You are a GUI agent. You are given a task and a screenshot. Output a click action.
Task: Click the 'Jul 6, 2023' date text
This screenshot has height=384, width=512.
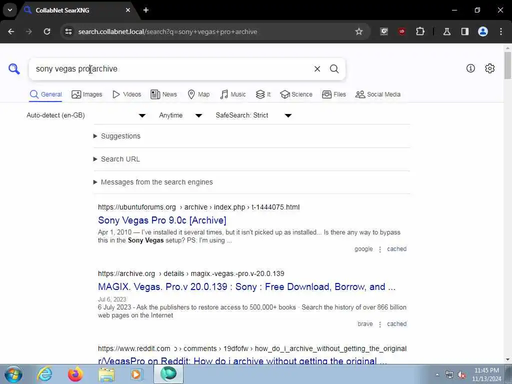click(x=112, y=299)
